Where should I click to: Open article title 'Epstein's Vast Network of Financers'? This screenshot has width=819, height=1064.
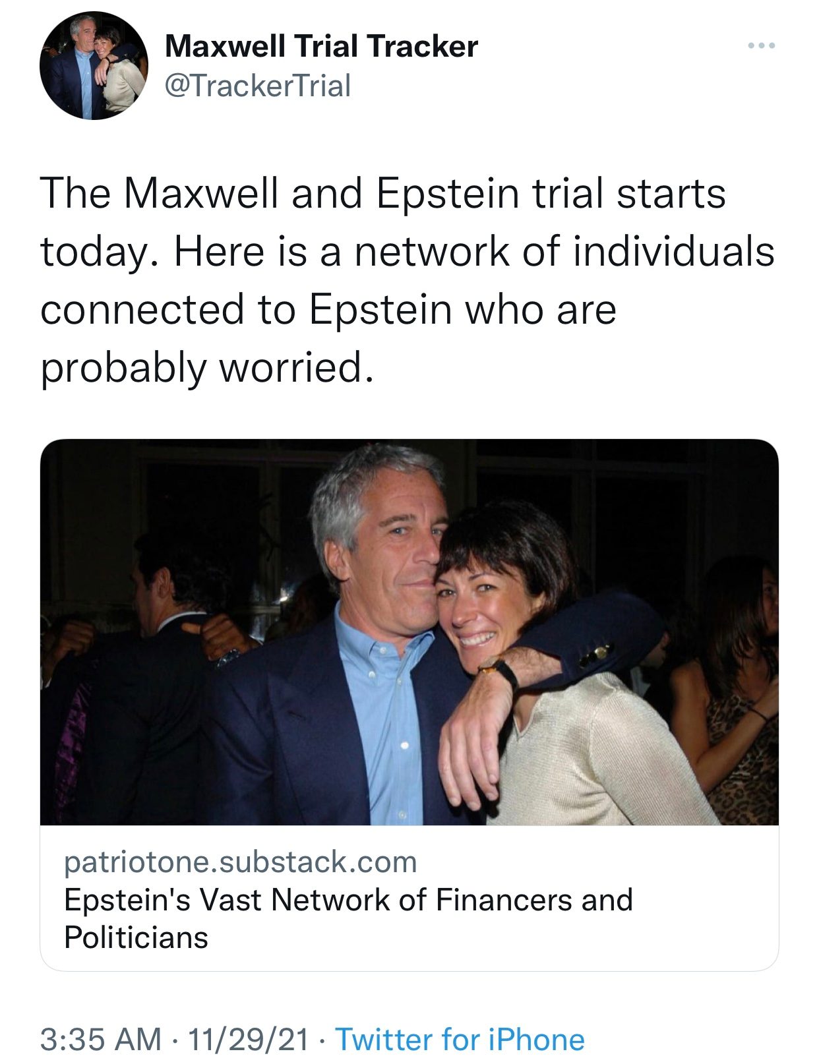tap(348, 900)
